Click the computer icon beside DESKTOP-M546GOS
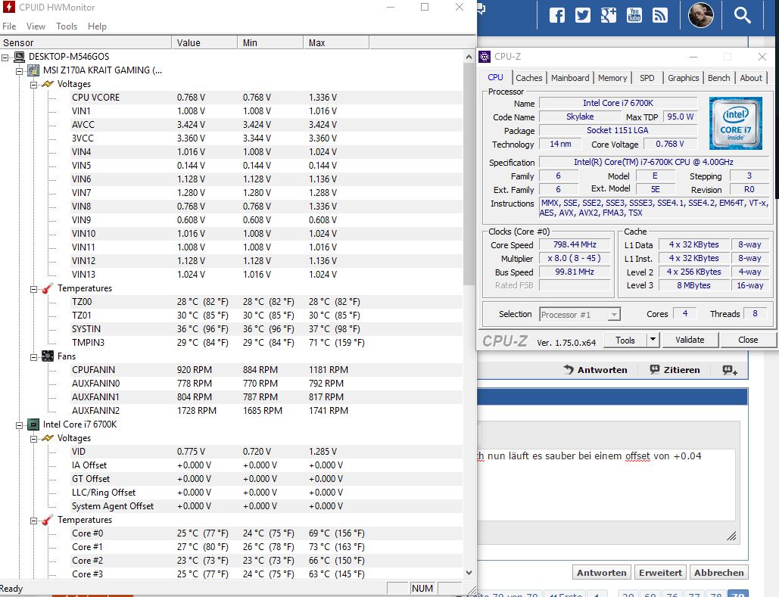 [x=20, y=57]
